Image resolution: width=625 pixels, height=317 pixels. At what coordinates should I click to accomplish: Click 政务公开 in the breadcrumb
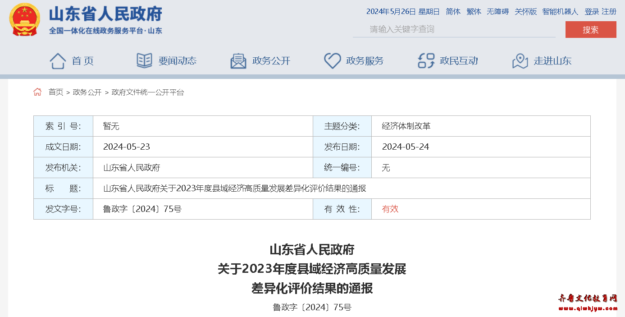tap(87, 92)
